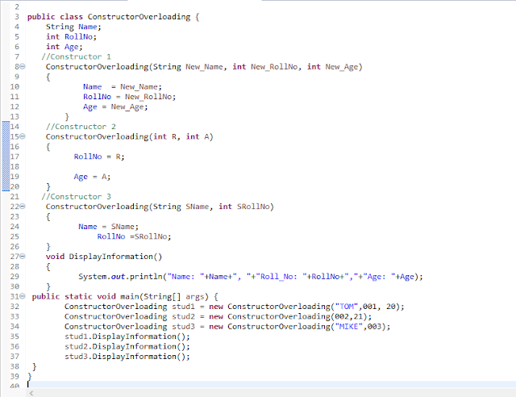The height and width of the screenshot is (397, 516).
Task: Click the quick diff change bar beside line 17
Action: coord(4,157)
